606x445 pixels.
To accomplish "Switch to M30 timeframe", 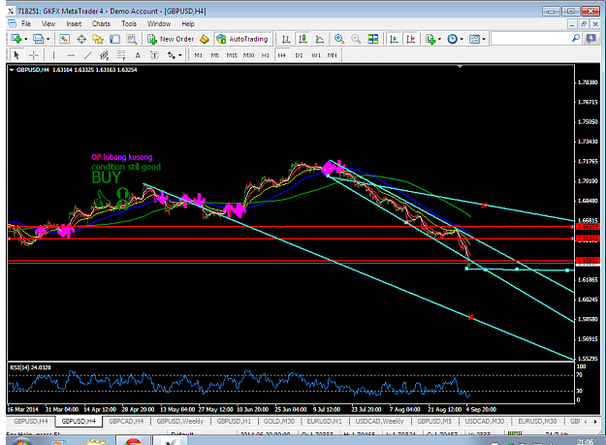I will click(x=248, y=55).
